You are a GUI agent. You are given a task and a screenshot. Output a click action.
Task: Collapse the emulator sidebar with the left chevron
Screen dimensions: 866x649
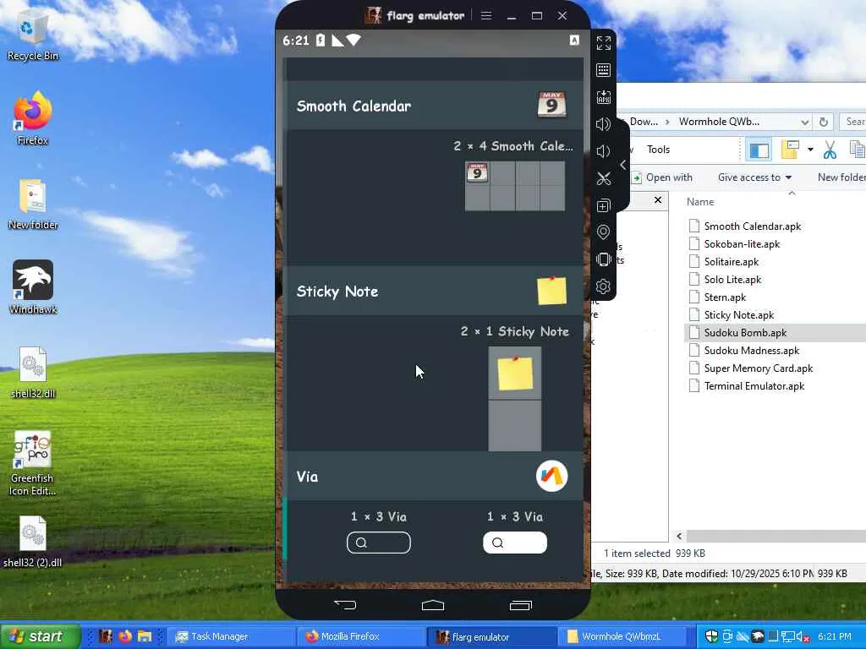click(x=623, y=165)
